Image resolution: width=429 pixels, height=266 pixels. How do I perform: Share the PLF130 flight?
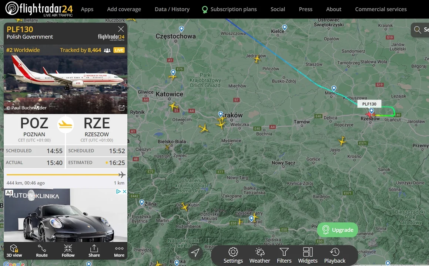(x=94, y=251)
